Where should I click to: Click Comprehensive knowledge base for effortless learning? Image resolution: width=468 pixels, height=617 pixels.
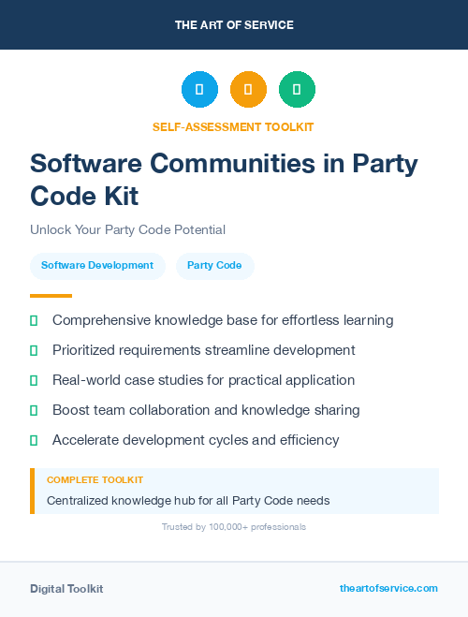(223, 320)
